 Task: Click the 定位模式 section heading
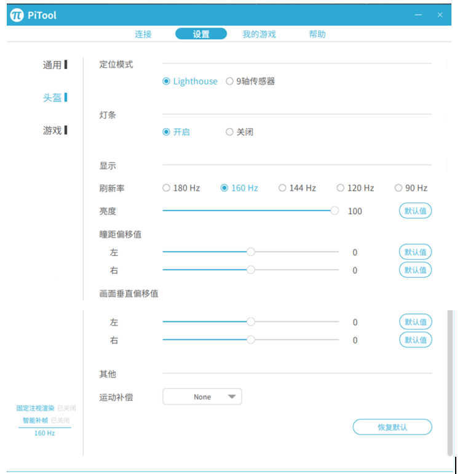116,65
